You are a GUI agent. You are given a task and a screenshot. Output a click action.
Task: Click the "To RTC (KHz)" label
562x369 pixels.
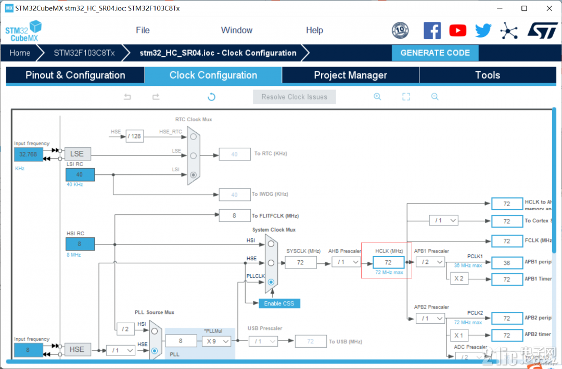(271, 154)
